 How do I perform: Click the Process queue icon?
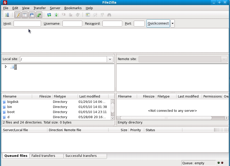(x=56, y=15)
